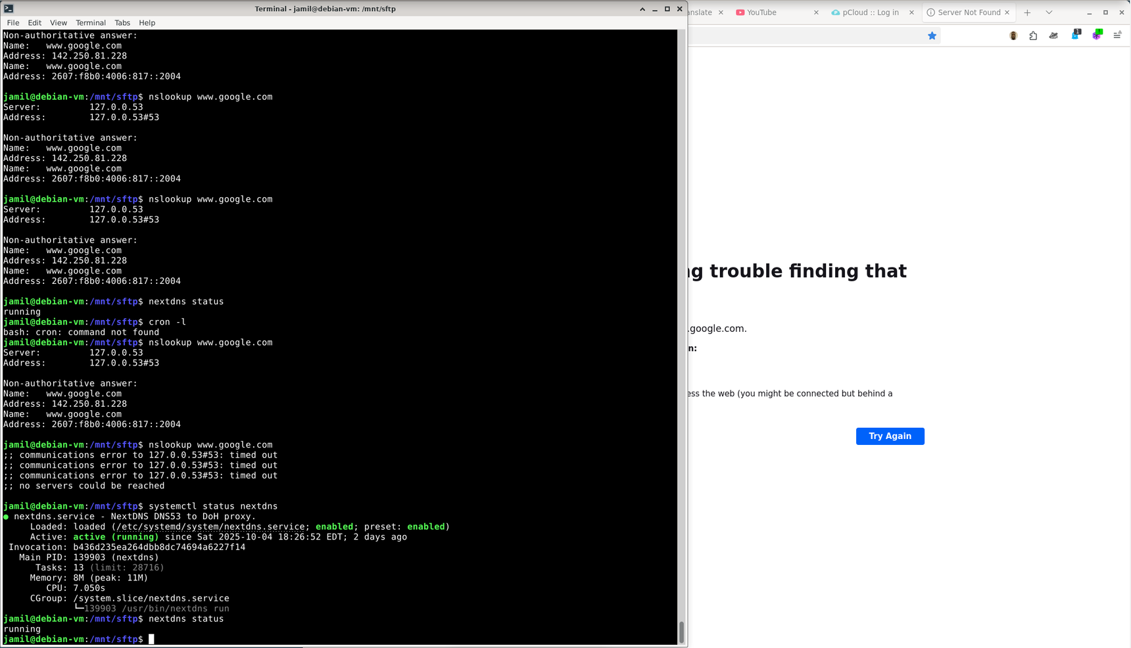The width and height of the screenshot is (1131, 648).
Task: Click the Try Again button
Action: pyautogui.click(x=890, y=436)
